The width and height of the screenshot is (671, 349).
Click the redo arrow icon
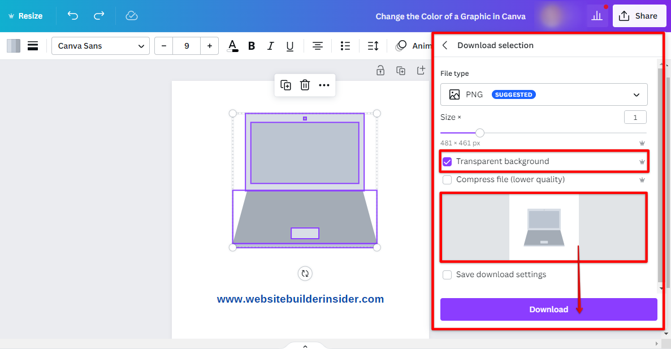[99, 16]
